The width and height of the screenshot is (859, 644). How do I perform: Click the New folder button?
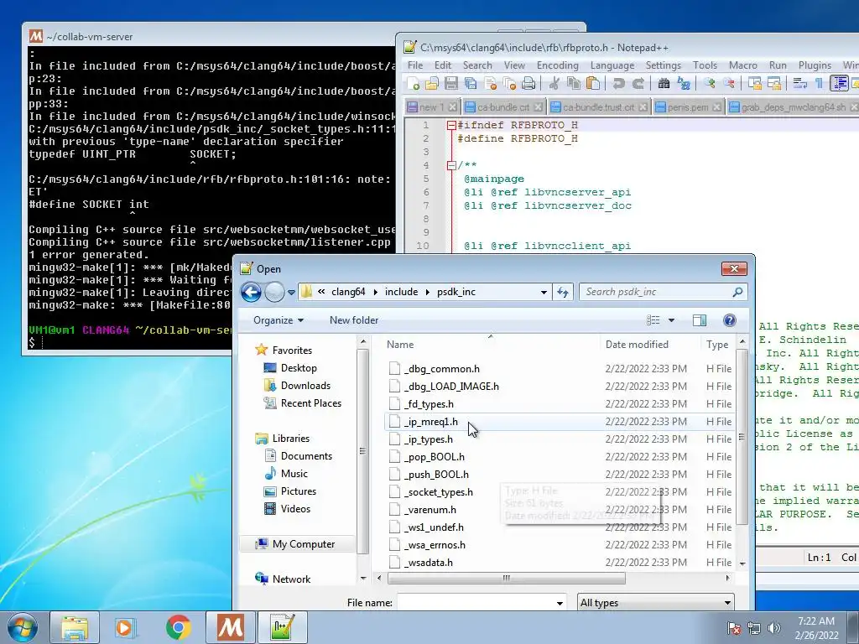coord(354,320)
